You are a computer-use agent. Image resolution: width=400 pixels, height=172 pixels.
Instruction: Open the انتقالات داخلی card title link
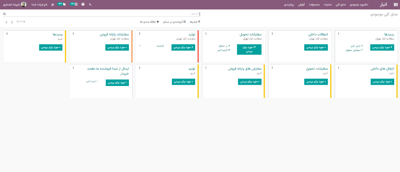point(318,35)
